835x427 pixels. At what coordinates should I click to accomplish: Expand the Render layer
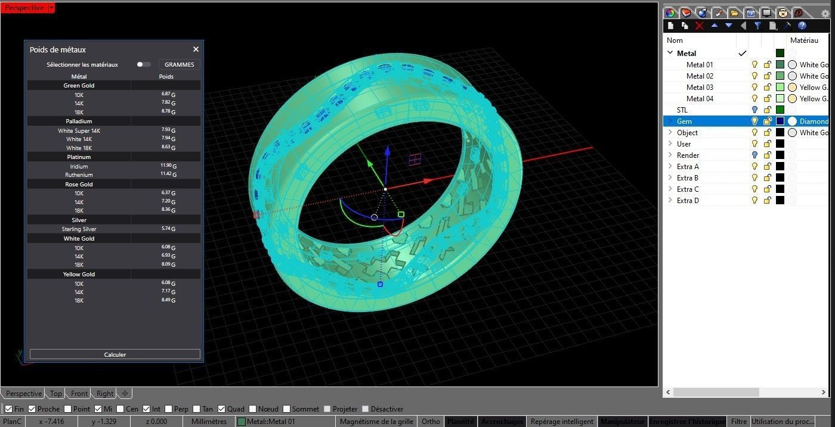click(670, 155)
